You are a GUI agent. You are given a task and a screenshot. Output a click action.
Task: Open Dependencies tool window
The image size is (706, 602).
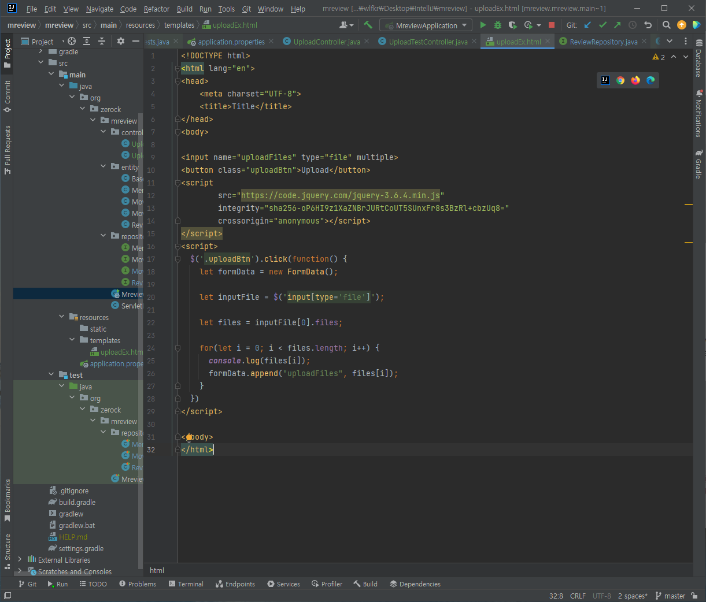point(415,584)
